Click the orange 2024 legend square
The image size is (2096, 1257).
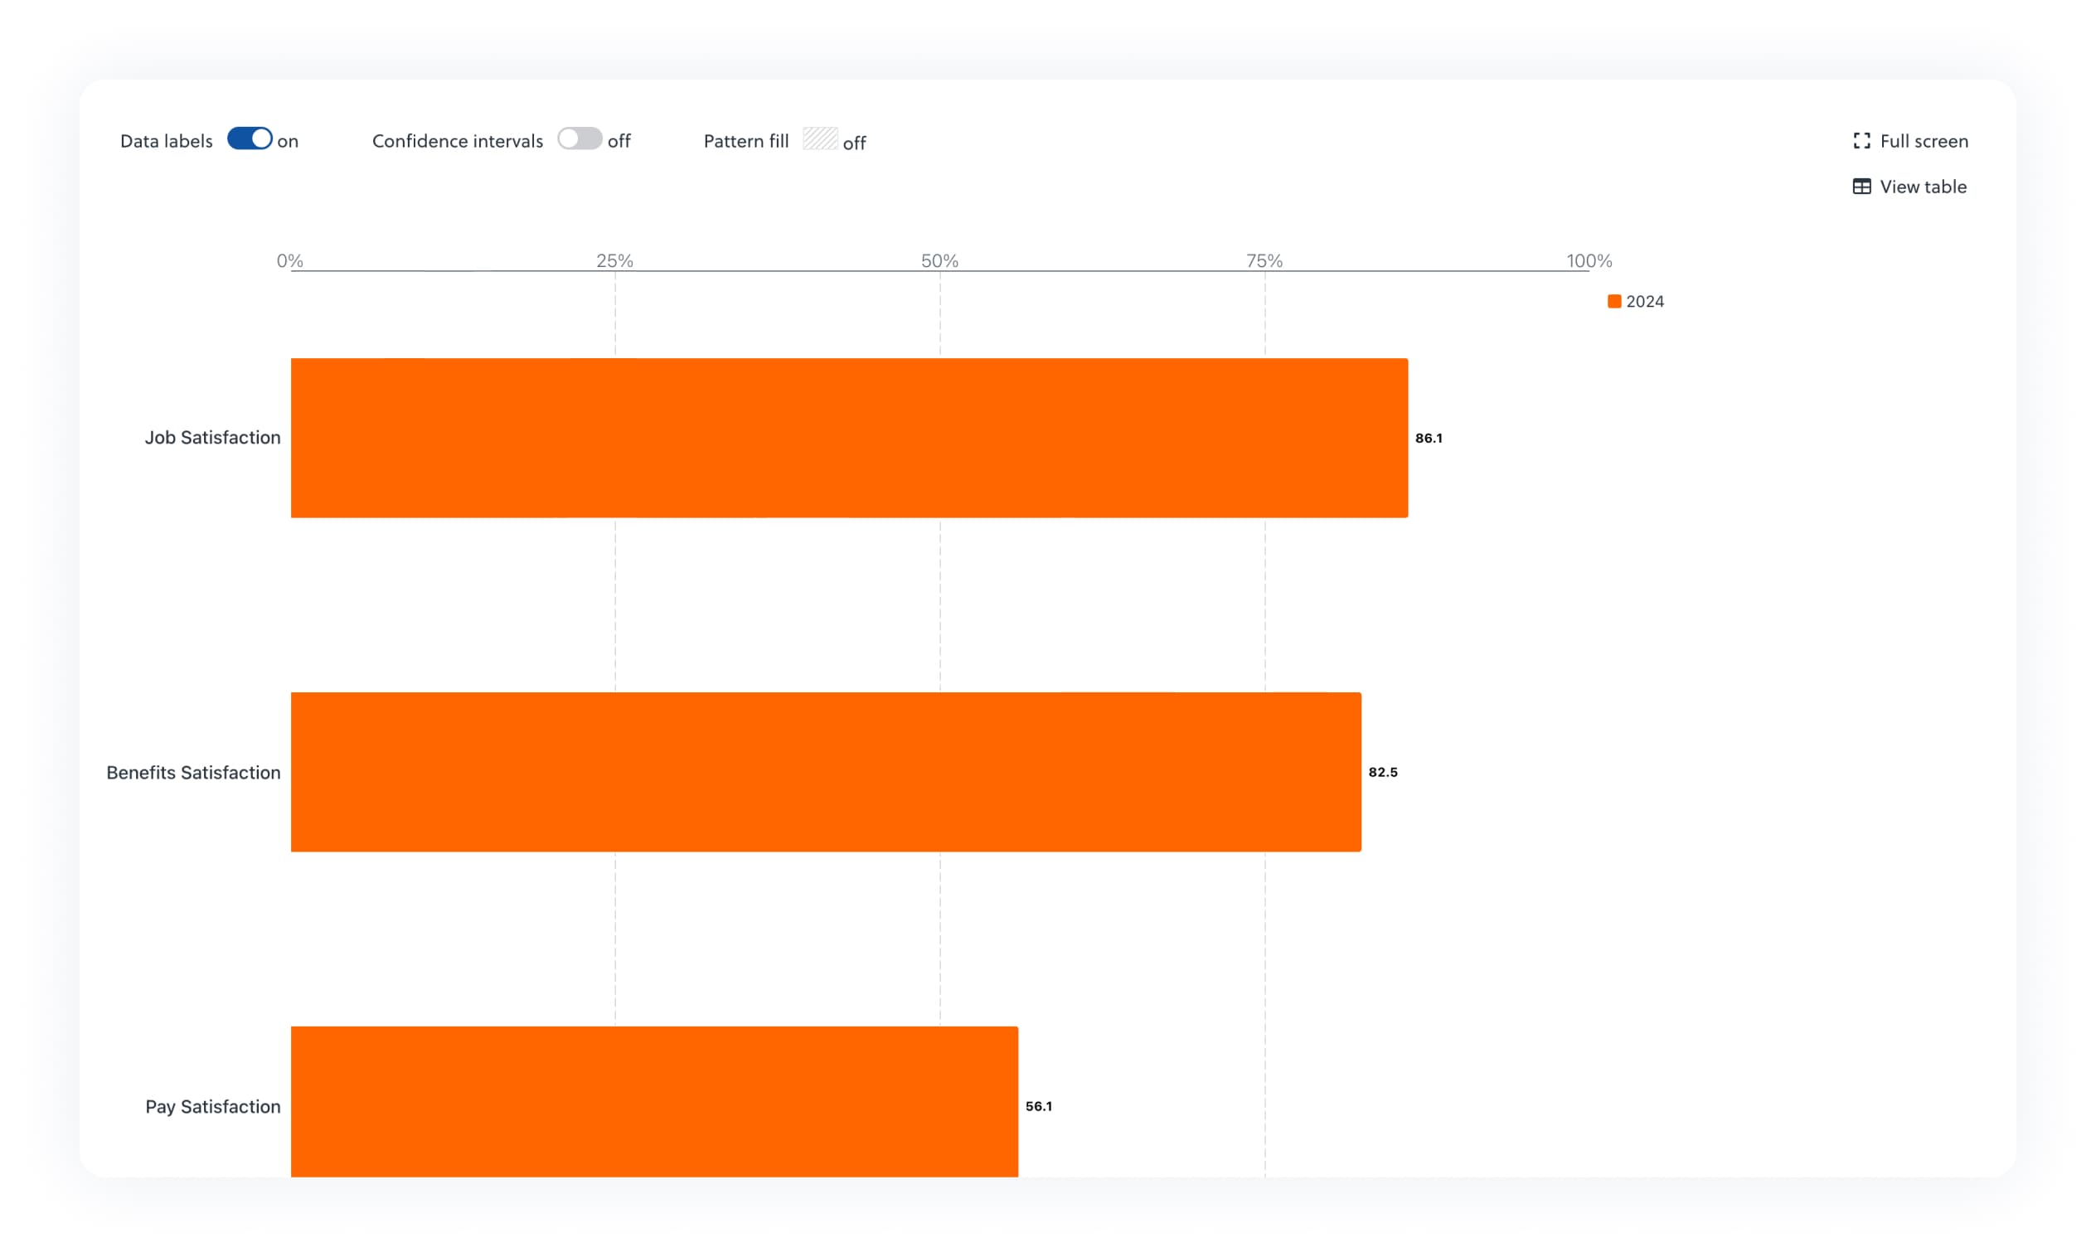pos(1614,302)
